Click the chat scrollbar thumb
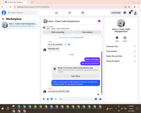The height and width of the screenshot is (113, 141). pos(102,73)
